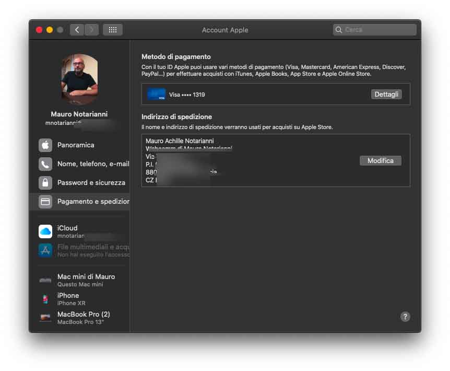Open help with the question mark button
This screenshot has height=371, width=450.
tap(405, 317)
